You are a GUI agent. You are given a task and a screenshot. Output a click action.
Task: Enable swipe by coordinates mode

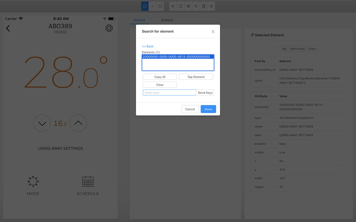click(161, 6)
